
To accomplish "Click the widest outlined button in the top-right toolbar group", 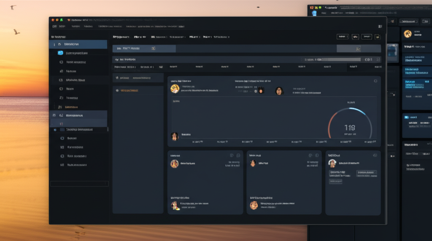I will point(343,37).
